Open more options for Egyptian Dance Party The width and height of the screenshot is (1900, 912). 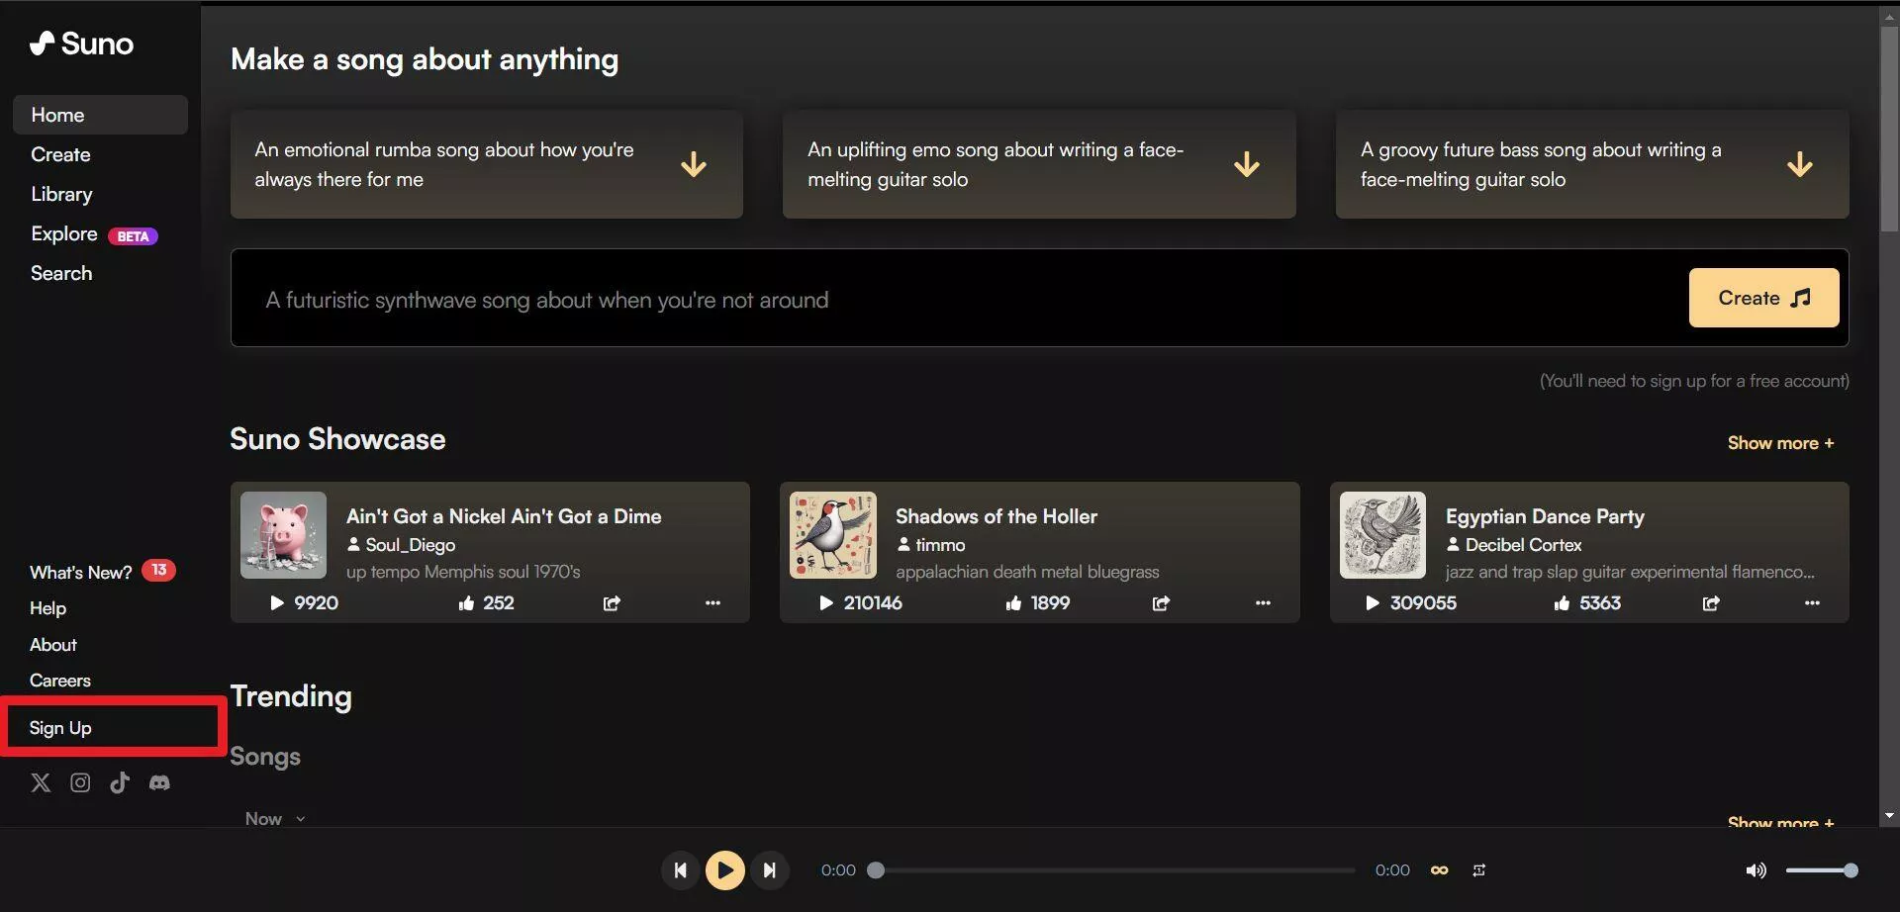coord(1812,603)
